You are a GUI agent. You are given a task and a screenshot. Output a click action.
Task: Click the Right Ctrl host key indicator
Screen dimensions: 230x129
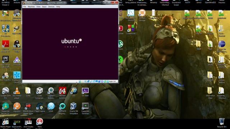pos(112,81)
